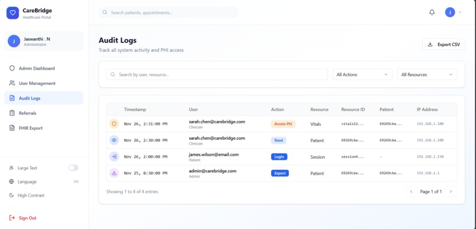
Task: Click the download icon on Export row
Action: (114, 173)
